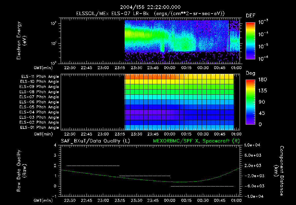The width and height of the screenshot is (296, 205).
Task: Click the data quality line at level 0
Action: [202, 186]
